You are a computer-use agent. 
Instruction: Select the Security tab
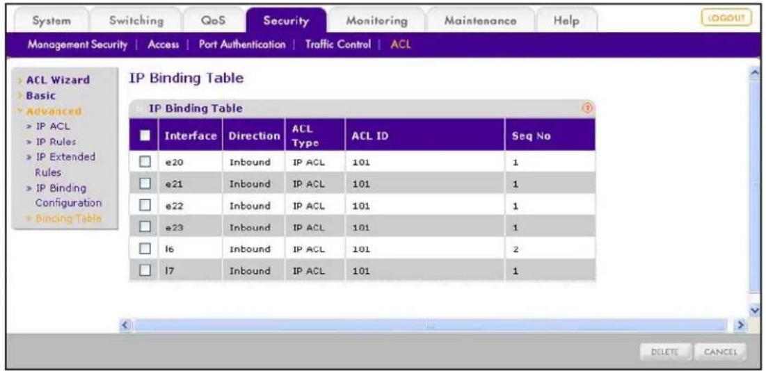[286, 21]
